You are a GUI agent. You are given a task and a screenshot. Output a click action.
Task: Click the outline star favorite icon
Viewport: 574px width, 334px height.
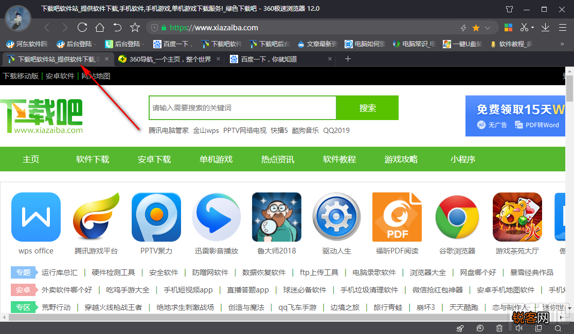pos(135,27)
